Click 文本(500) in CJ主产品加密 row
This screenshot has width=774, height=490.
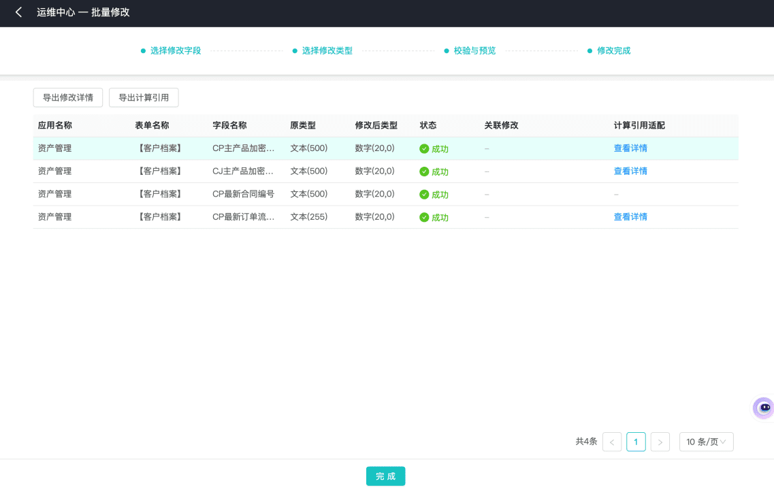click(x=309, y=171)
